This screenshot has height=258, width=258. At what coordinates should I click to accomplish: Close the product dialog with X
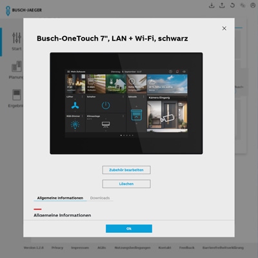tap(224, 28)
